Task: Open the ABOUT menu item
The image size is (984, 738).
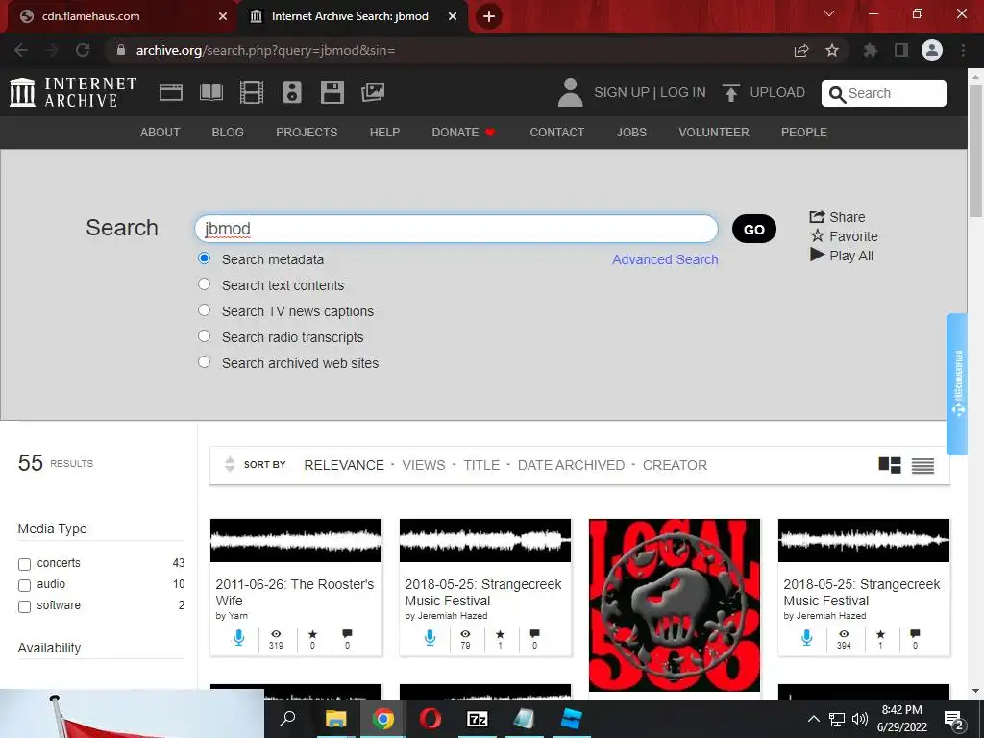Action: (x=160, y=133)
